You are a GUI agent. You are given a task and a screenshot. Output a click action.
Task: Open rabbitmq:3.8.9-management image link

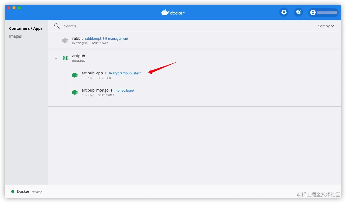107,39
